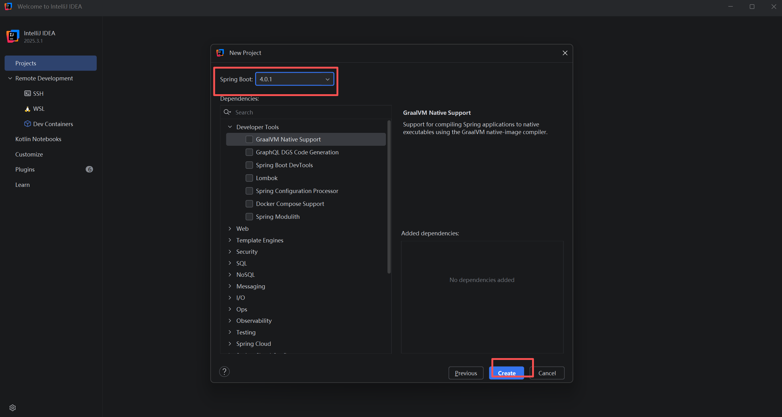The height and width of the screenshot is (417, 782).
Task: Close the New Project dialog with X
Action: 565,53
